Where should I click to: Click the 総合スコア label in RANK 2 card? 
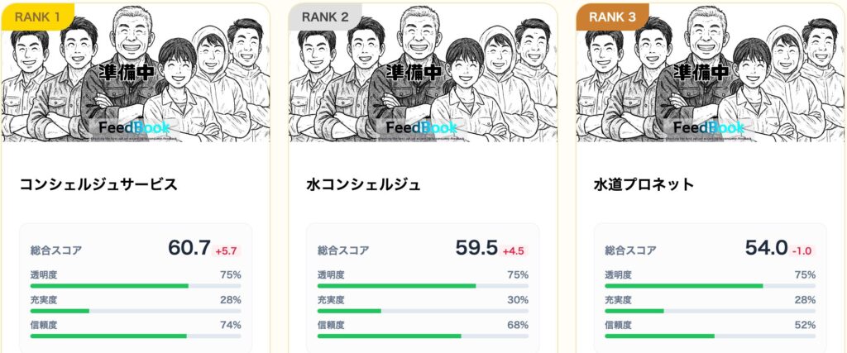[x=343, y=250]
